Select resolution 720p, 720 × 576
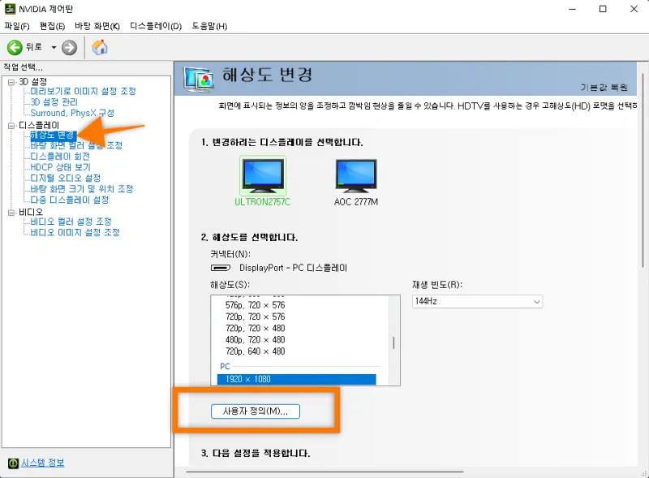 [x=255, y=317]
